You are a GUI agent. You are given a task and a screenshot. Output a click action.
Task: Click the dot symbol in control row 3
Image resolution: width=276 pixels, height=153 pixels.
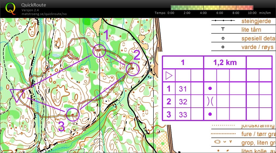point(210,114)
